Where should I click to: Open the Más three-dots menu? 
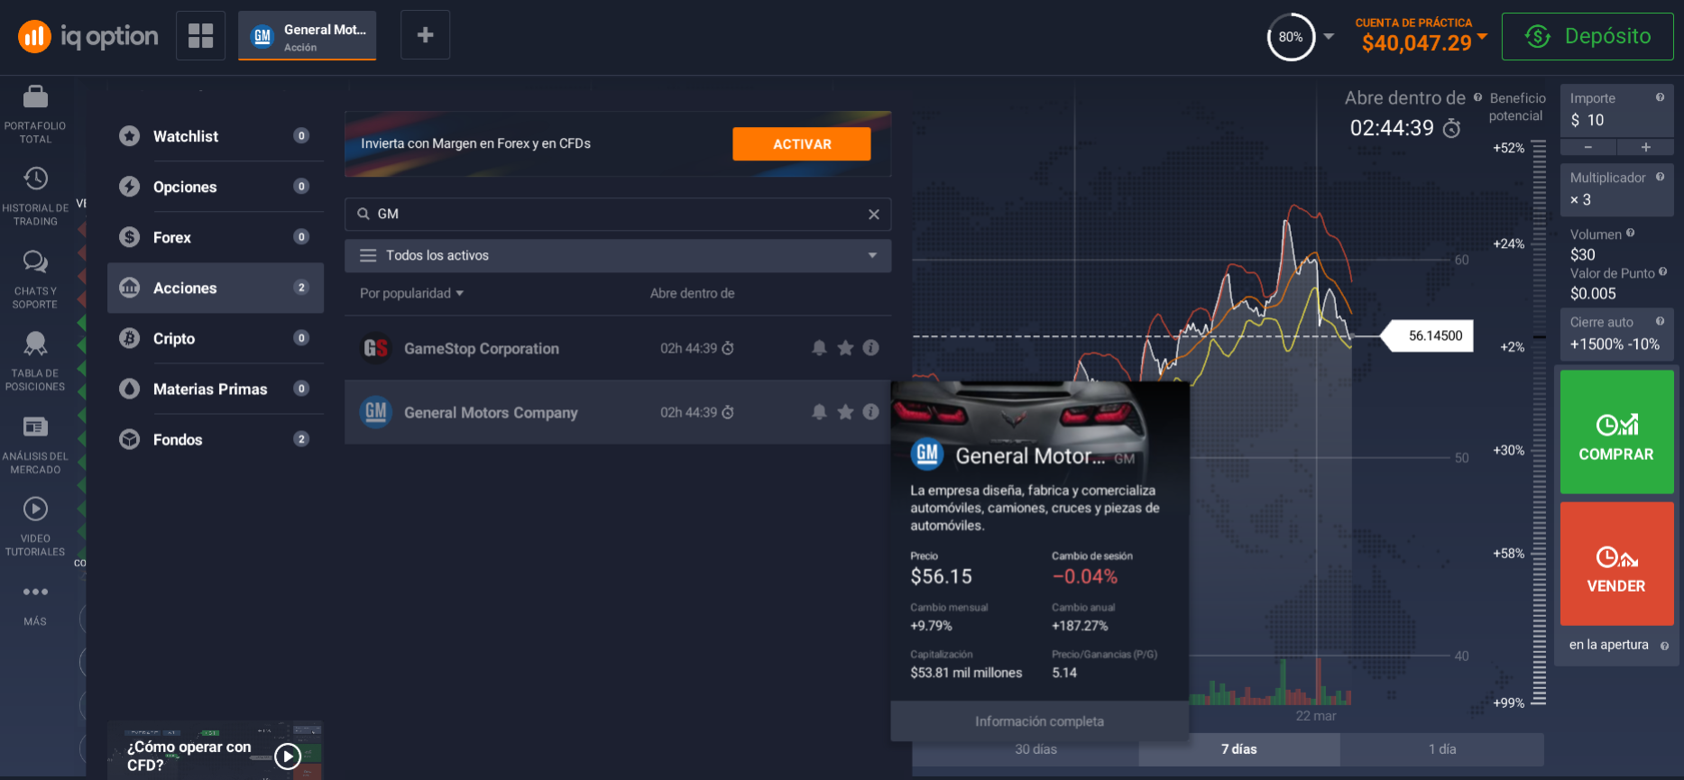35,592
